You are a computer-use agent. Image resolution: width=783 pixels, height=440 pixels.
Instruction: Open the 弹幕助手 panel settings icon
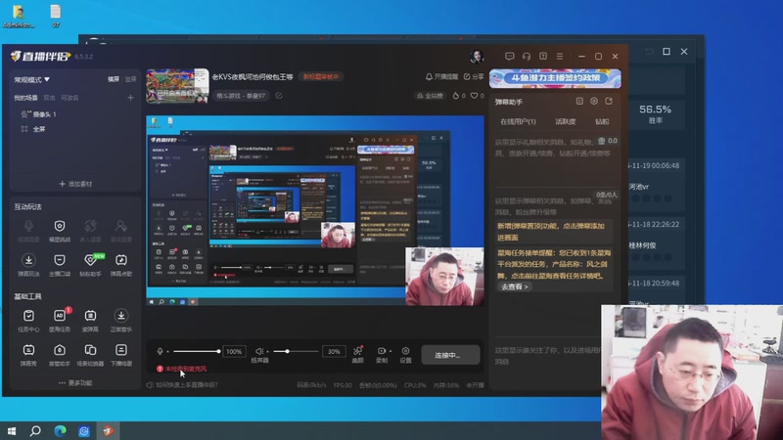(594, 102)
